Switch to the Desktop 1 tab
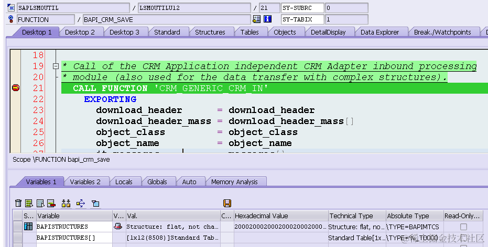 point(37,32)
